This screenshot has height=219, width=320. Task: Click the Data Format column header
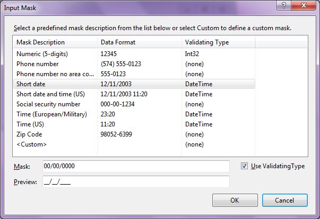click(140, 42)
